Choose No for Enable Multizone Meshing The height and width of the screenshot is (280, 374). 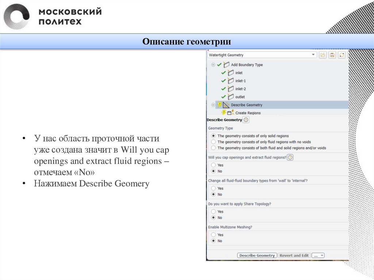(x=213, y=241)
